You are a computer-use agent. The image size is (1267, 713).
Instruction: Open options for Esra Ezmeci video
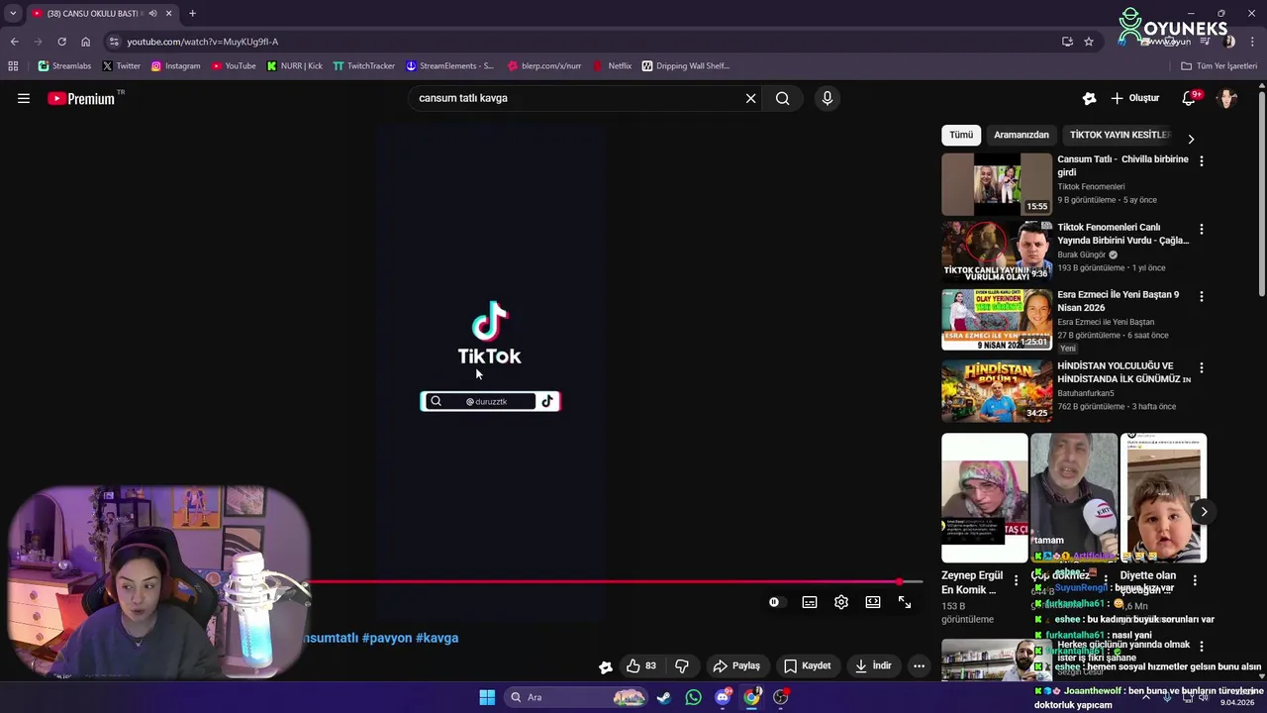(x=1202, y=296)
